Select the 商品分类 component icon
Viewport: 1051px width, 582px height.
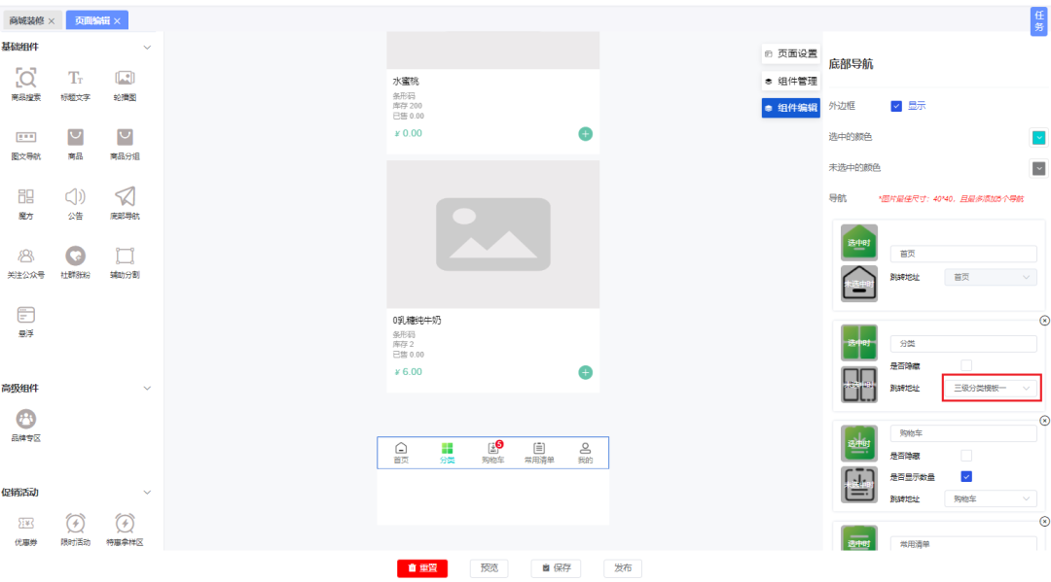pos(124,141)
